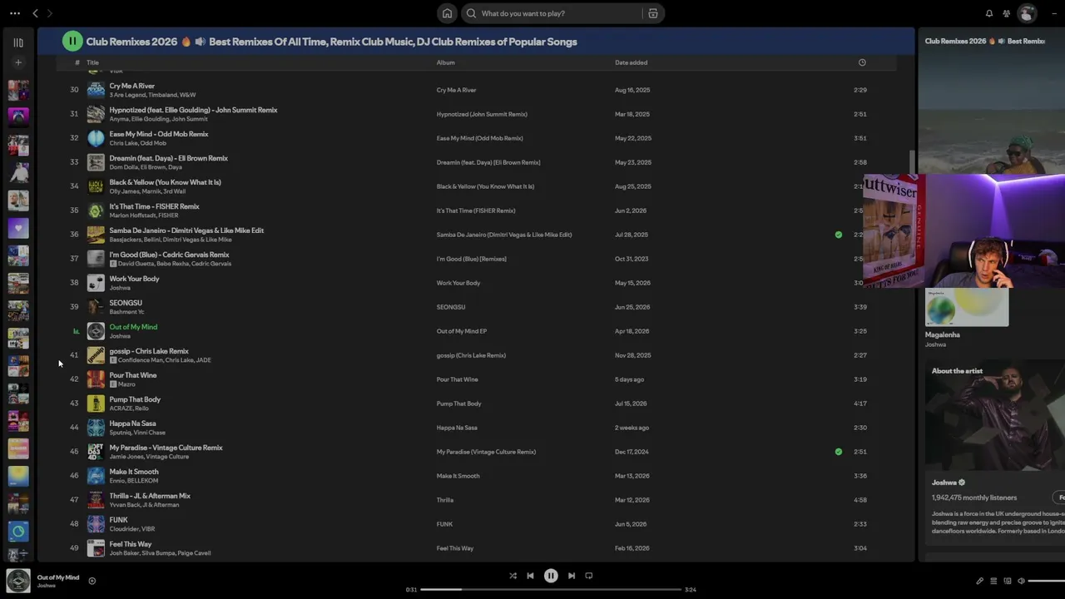Open the Browse icon in search bar

point(653,13)
